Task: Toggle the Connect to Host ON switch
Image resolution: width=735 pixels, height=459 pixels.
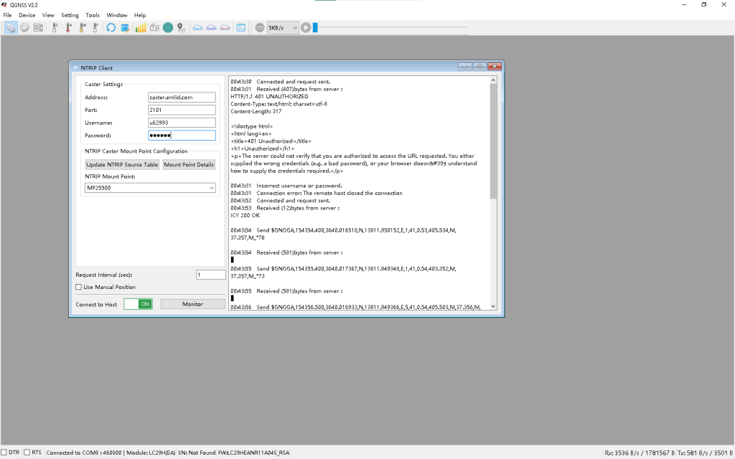Action: 138,304
